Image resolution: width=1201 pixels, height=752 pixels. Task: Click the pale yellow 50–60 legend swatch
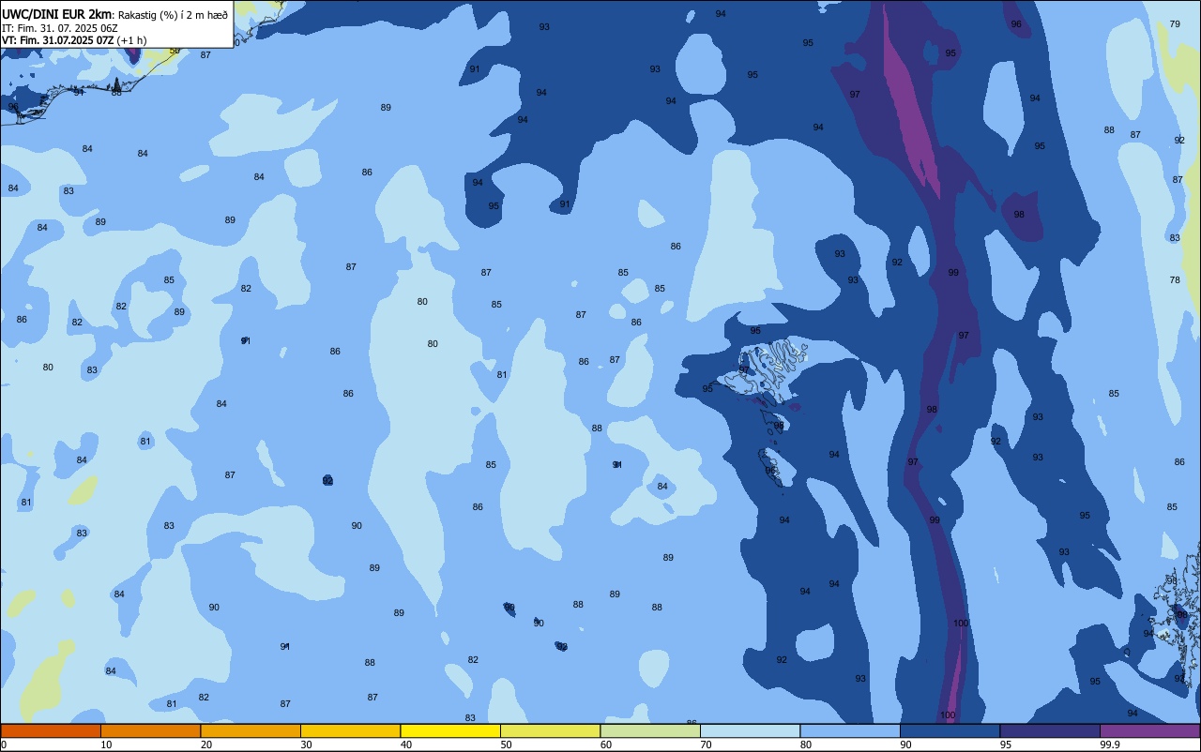point(550,730)
